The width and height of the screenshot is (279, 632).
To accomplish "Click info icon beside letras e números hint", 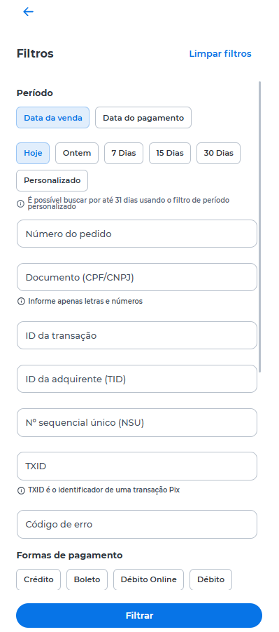I will (21, 301).
